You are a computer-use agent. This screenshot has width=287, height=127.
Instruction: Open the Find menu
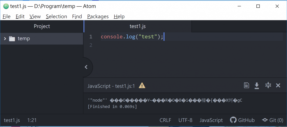pyautogui.click(x=77, y=16)
